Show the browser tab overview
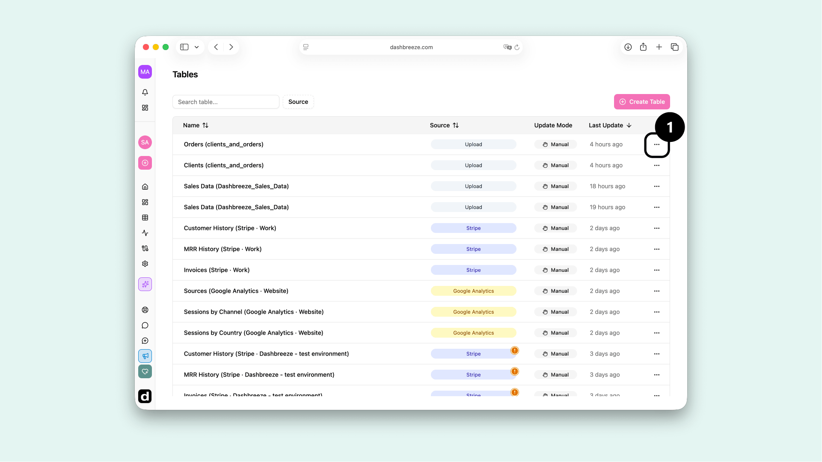This screenshot has height=462, width=822. (x=675, y=47)
